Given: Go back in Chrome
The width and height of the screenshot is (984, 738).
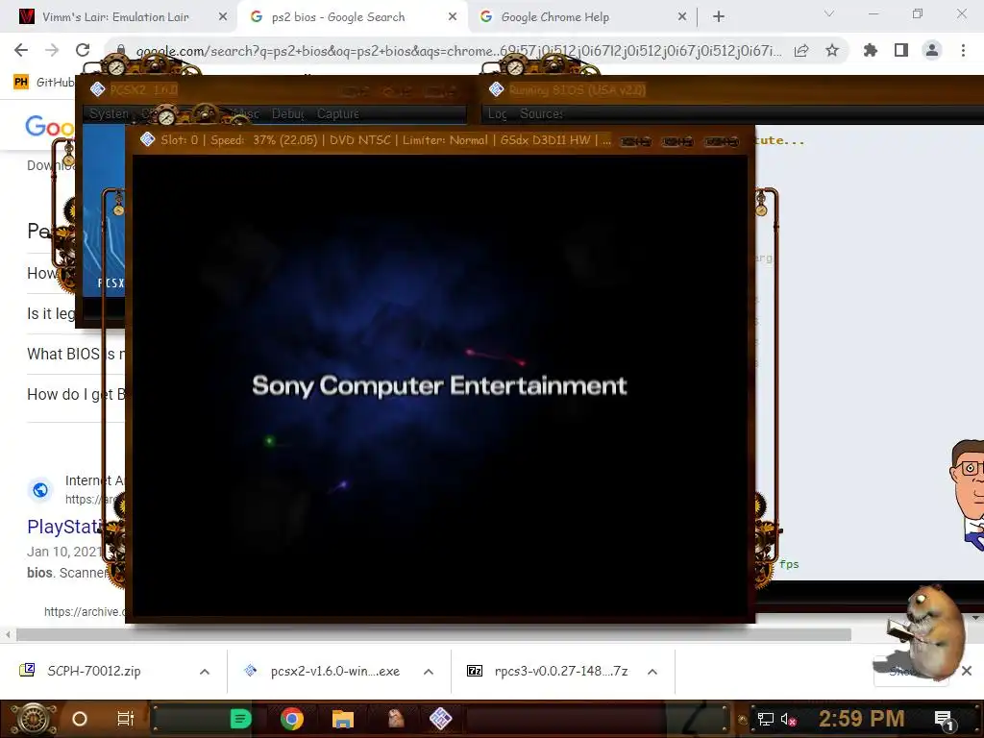Looking at the screenshot, I should pos(21,50).
